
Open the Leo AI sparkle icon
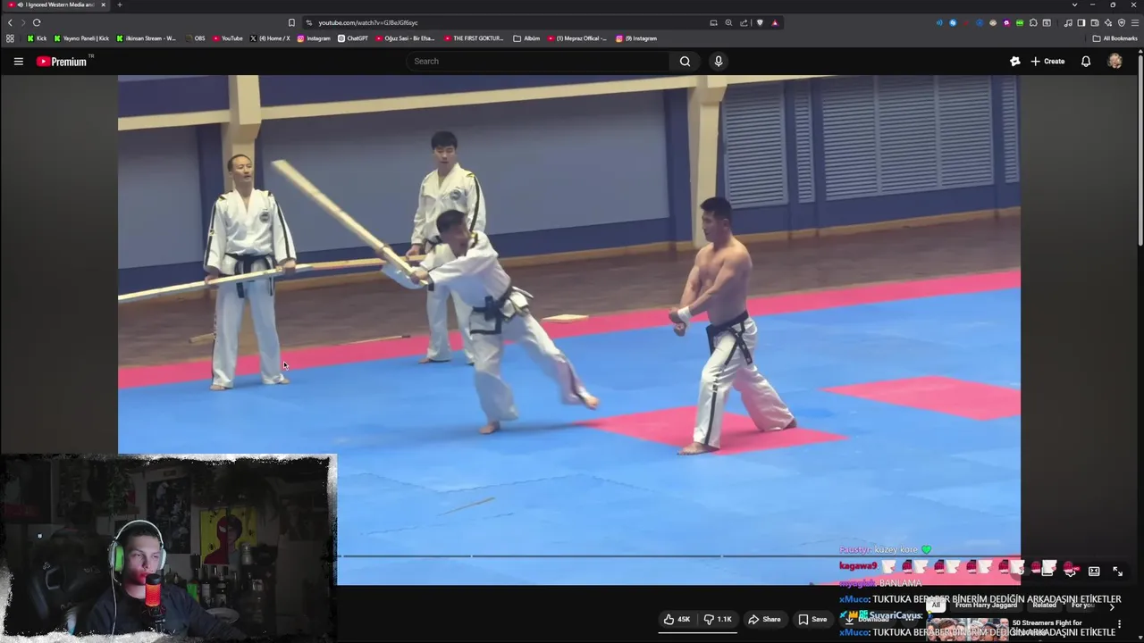(x=1108, y=22)
